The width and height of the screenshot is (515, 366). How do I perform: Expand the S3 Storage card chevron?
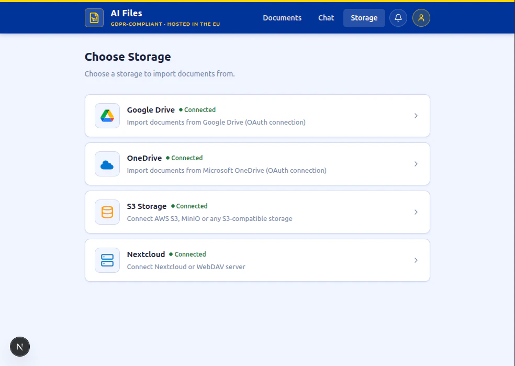[416, 212]
